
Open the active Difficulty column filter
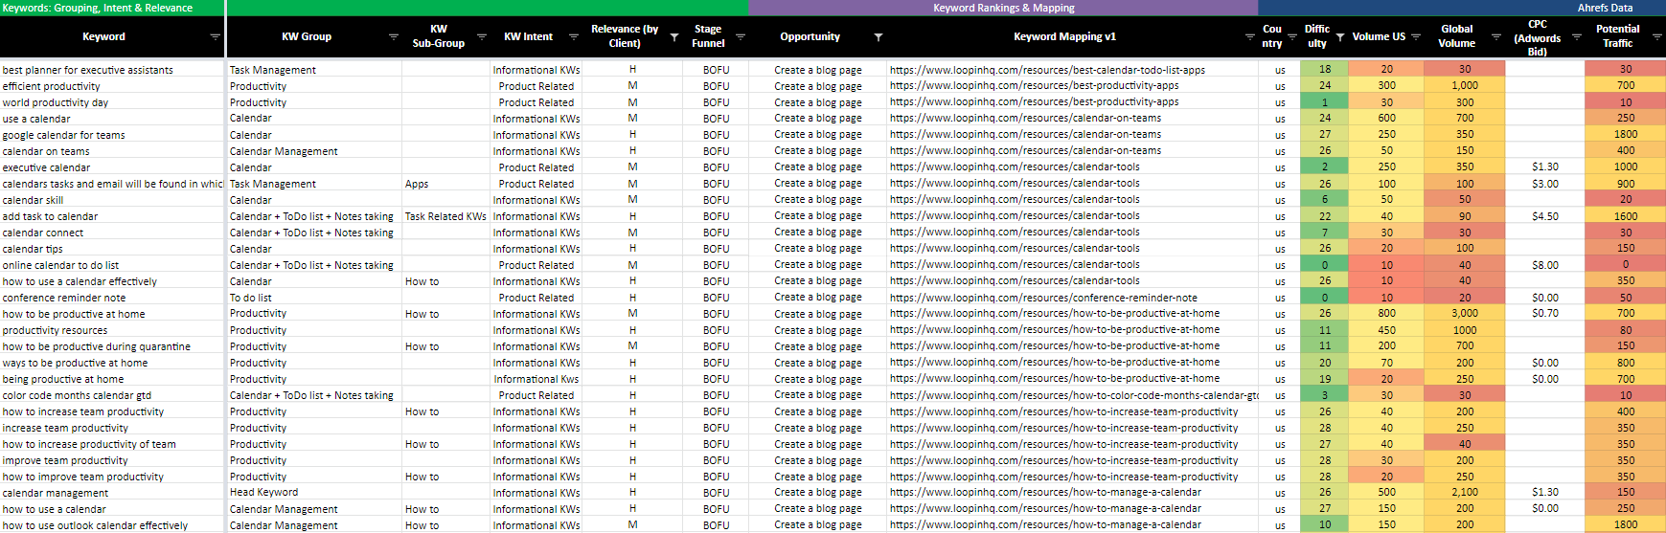pos(1340,37)
